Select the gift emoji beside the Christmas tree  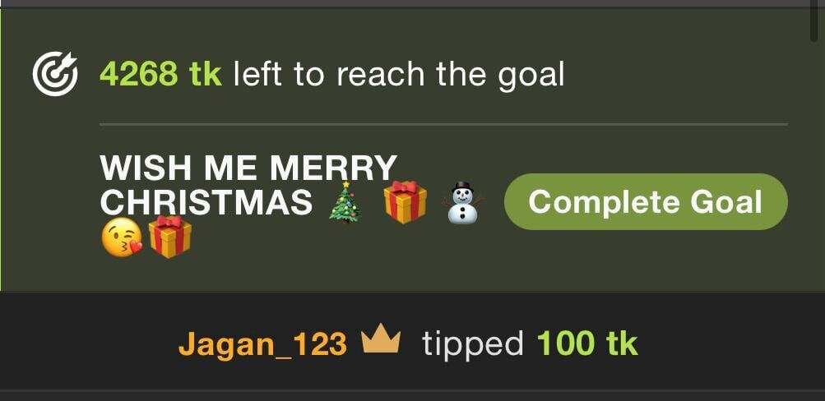pos(406,202)
